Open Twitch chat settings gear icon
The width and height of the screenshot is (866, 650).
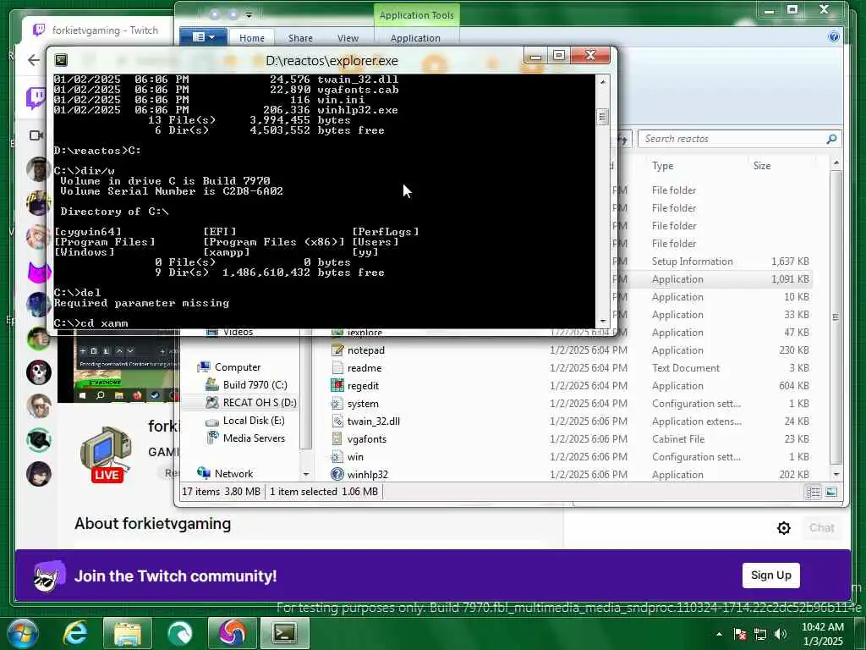click(x=783, y=528)
